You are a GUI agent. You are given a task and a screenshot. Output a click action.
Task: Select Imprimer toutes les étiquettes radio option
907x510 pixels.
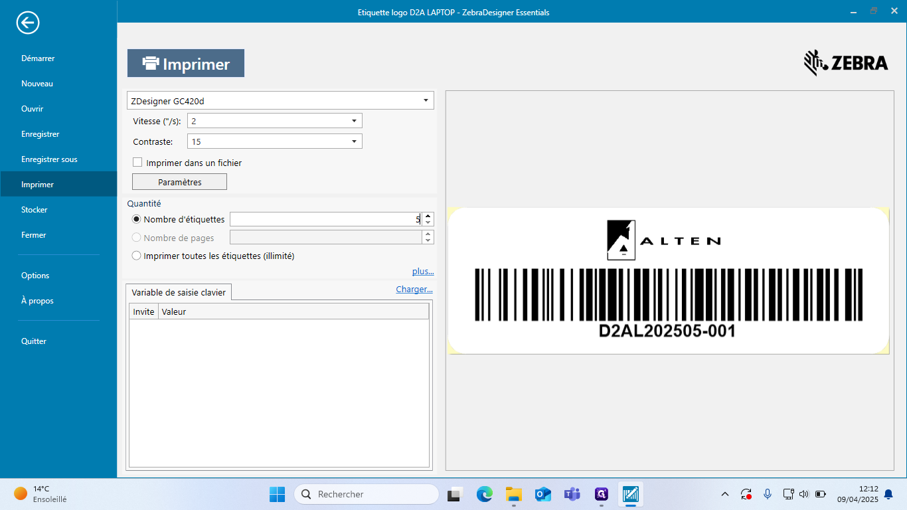[x=137, y=256]
